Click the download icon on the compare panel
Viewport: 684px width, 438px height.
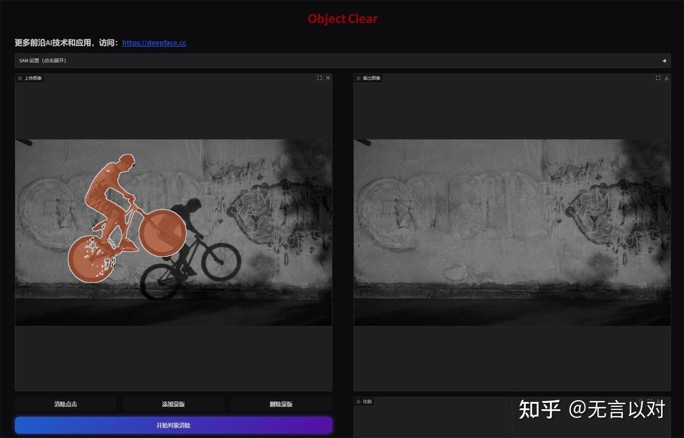point(658,400)
